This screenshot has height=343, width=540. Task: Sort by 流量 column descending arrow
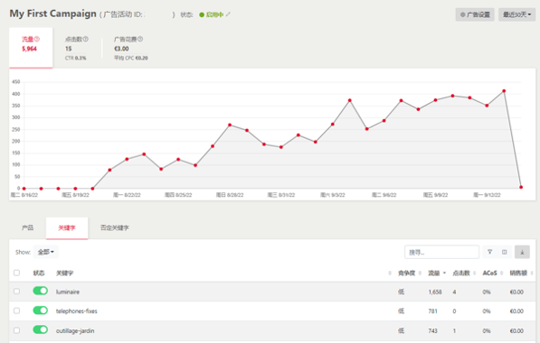(444, 273)
